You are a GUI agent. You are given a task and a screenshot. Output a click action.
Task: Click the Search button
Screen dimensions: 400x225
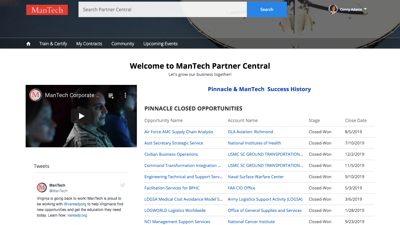(267, 9)
